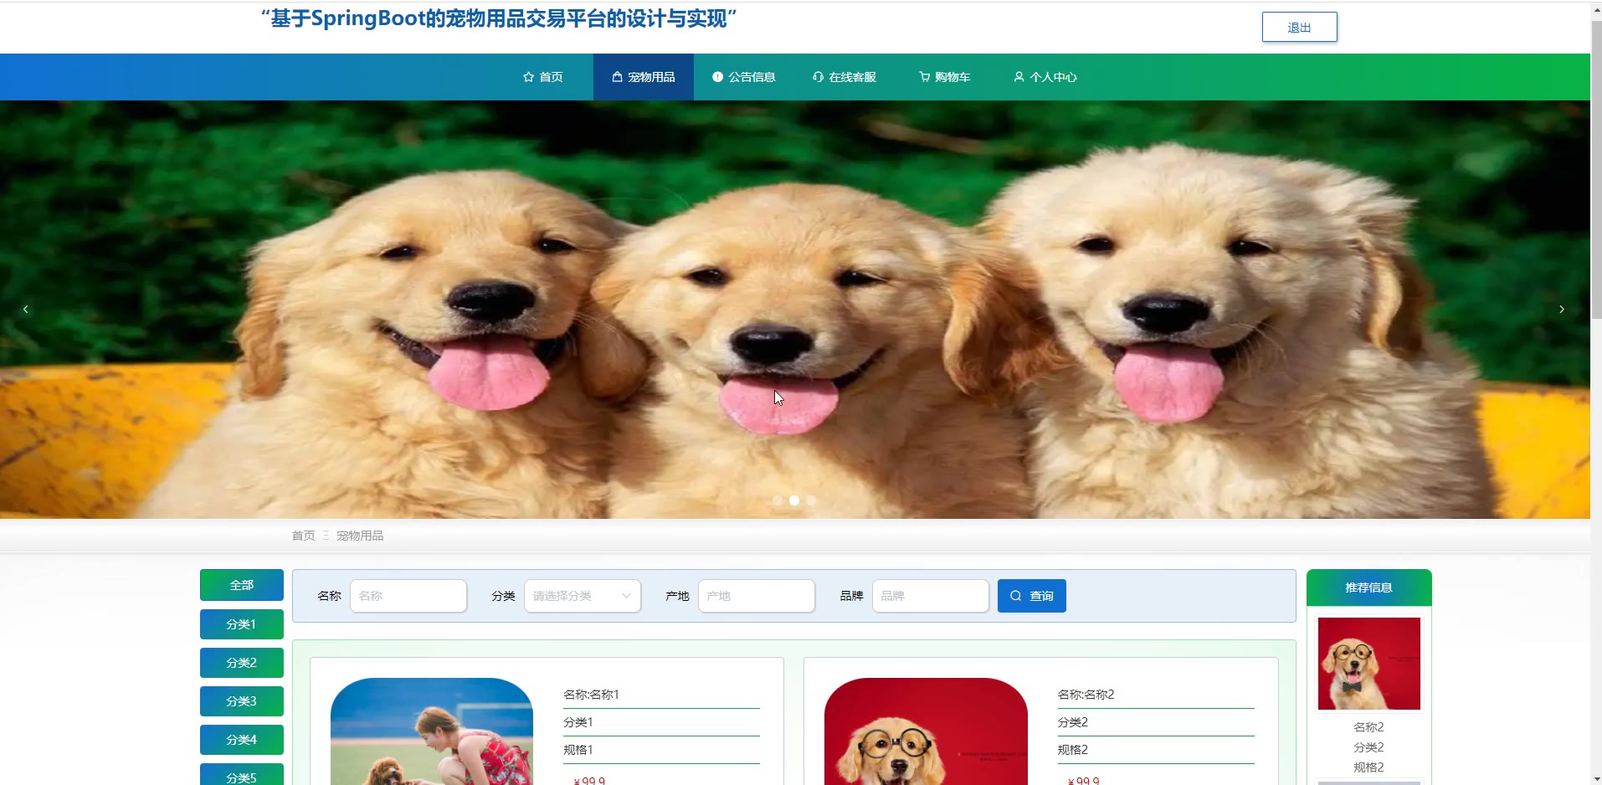Screen dimensions: 1602x785
Task: Select the first carousel indicator dot
Action: tap(778, 500)
